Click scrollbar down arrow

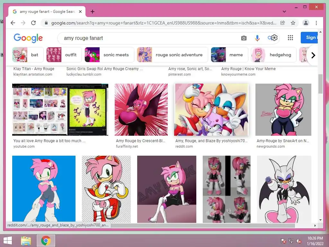click(x=320, y=220)
